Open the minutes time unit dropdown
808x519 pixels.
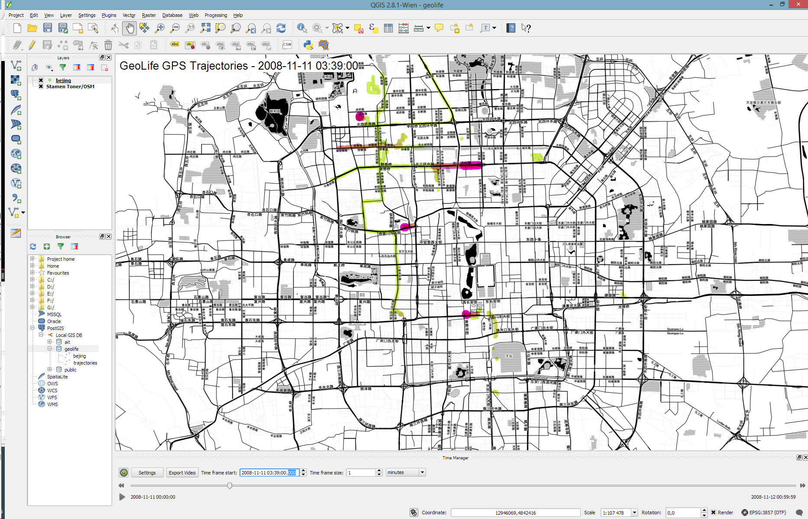(x=422, y=472)
